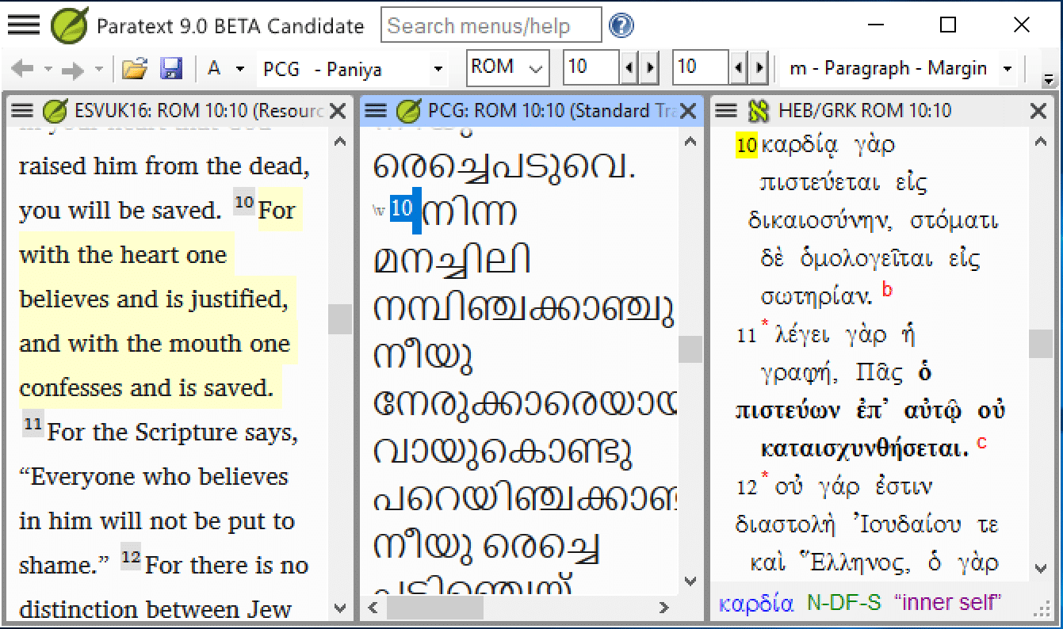
Task: Click the back navigation arrow
Action: tap(21, 69)
